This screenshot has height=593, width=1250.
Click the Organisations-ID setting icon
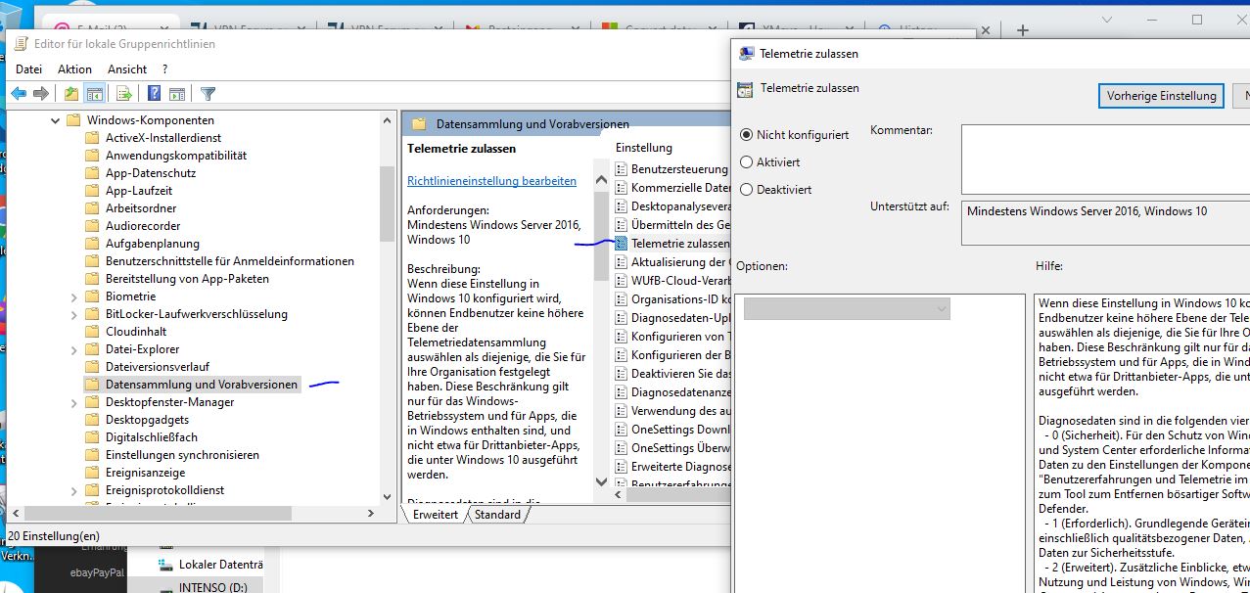pos(622,299)
